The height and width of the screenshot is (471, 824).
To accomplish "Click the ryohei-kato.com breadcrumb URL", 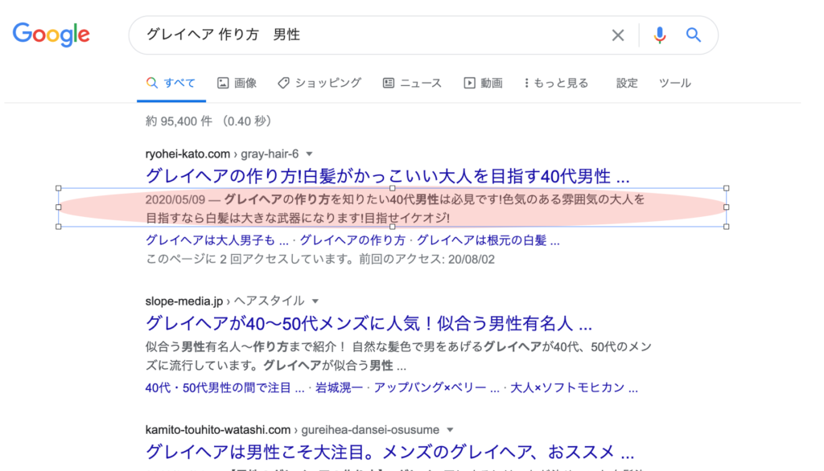I will (222, 154).
